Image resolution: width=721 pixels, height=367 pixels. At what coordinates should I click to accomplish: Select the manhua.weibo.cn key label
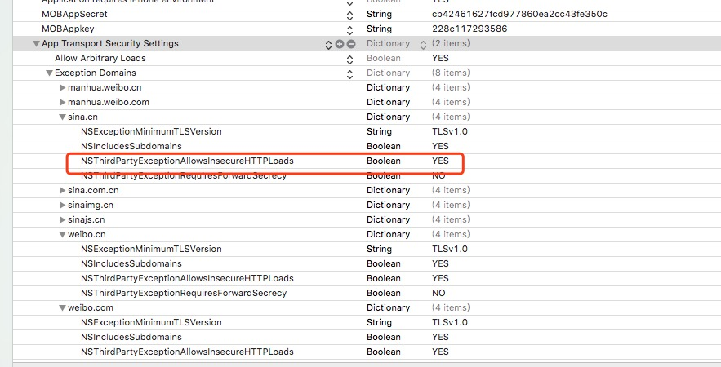(x=105, y=88)
